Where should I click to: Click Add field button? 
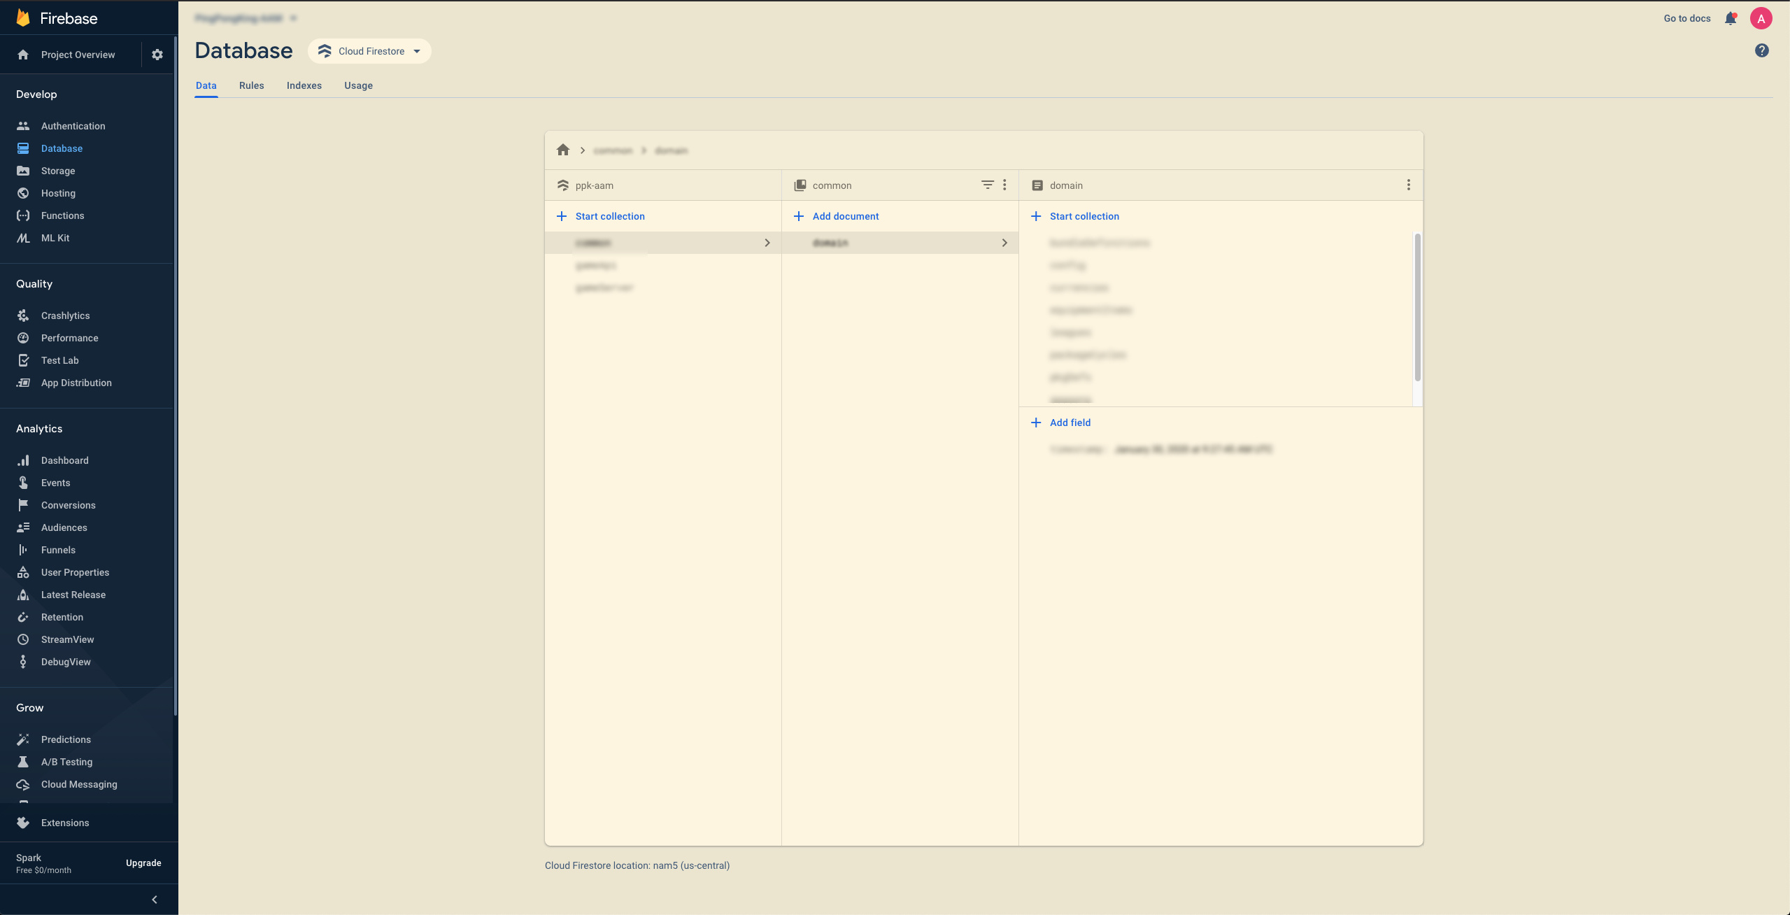tap(1061, 423)
